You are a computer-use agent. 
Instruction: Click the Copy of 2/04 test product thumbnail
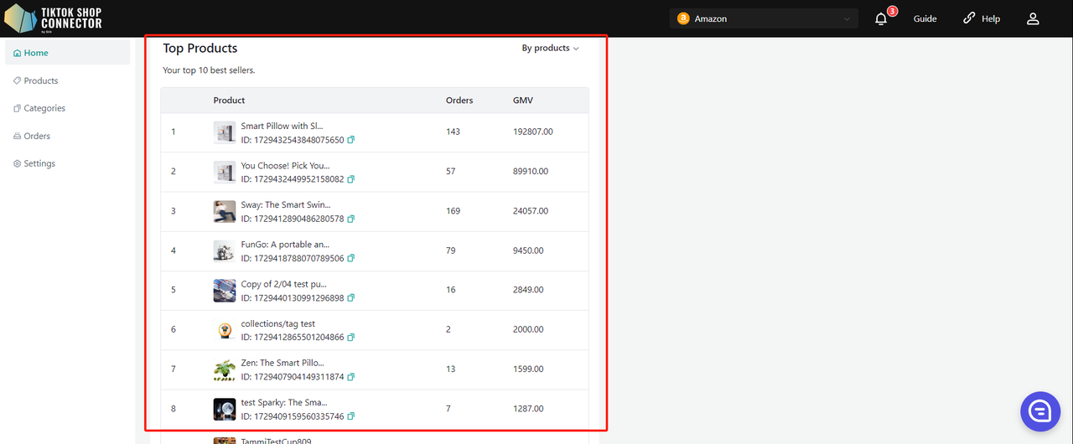[x=224, y=291]
